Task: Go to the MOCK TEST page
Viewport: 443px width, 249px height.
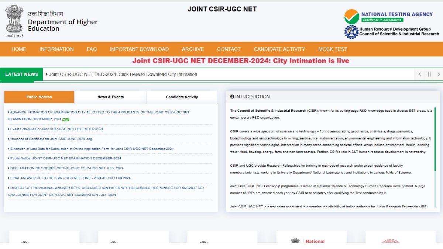Action: pos(333,49)
